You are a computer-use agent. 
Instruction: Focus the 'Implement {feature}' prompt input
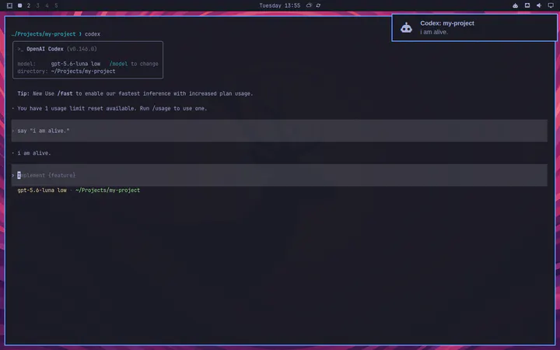279,175
